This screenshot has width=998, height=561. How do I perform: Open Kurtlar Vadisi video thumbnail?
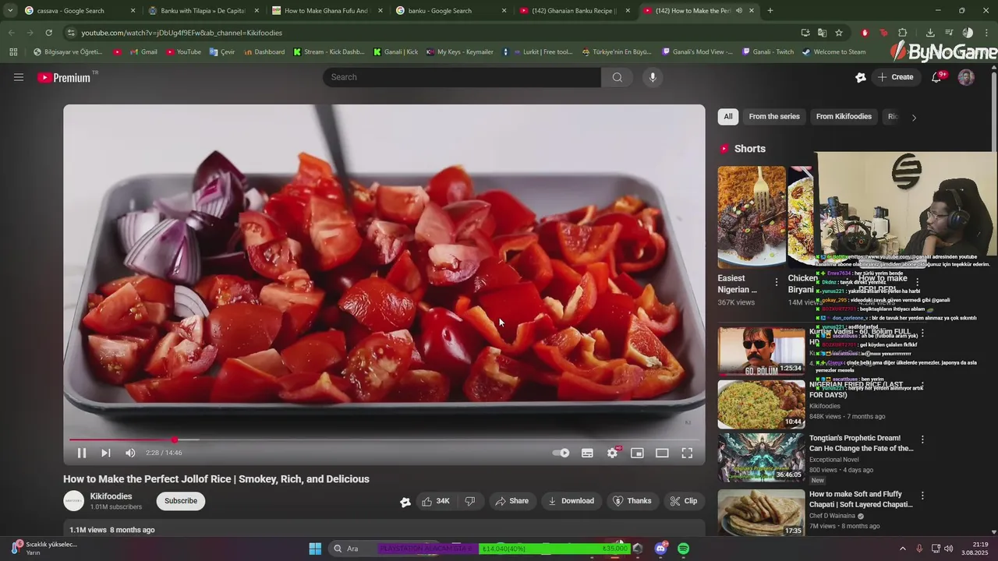[x=761, y=350]
